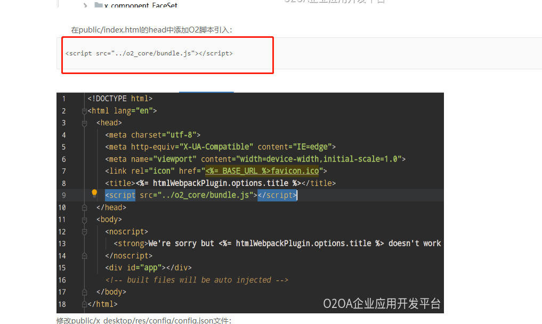Click the "修改public/x_desktop/res/config/config.json文件" sentence

point(144,320)
